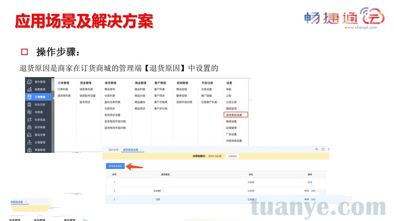Click the 电商通 sidebar icon
The image size is (394, 221).
[29, 112]
